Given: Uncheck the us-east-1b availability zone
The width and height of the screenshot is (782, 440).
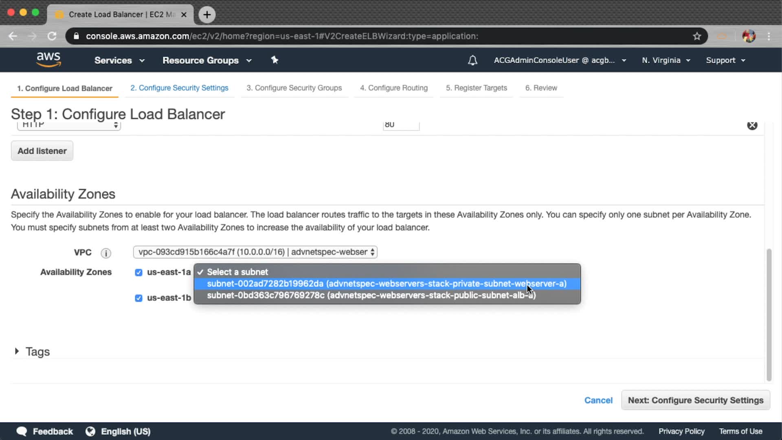Looking at the screenshot, I should pyautogui.click(x=138, y=298).
